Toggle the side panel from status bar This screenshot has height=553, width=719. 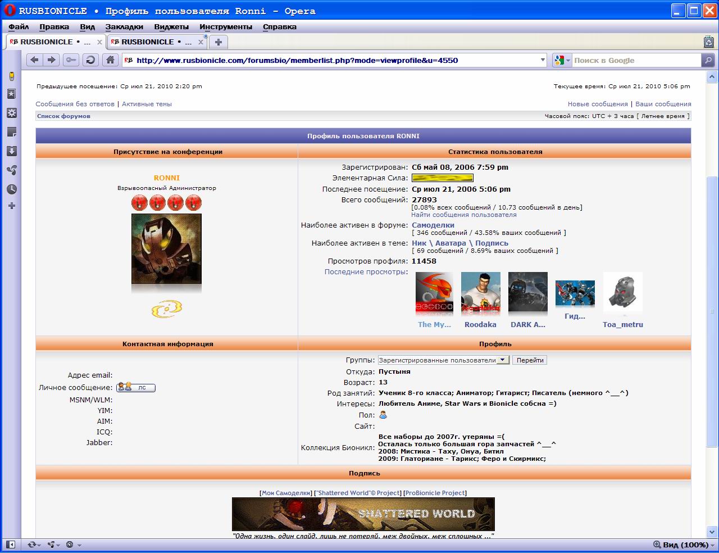click(11, 545)
